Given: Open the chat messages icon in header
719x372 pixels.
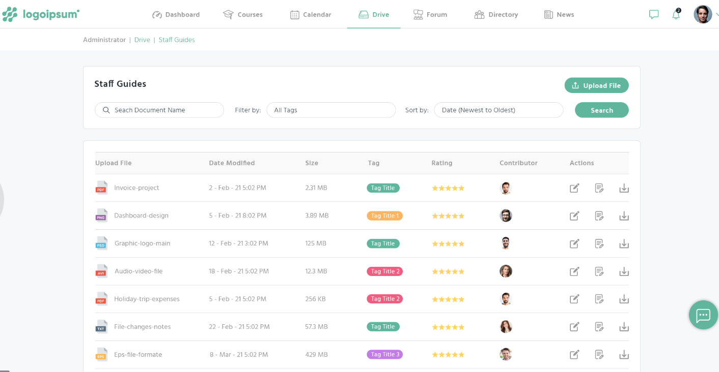Looking at the screenshot, I should pyautogui.click(x=654, y=15).
